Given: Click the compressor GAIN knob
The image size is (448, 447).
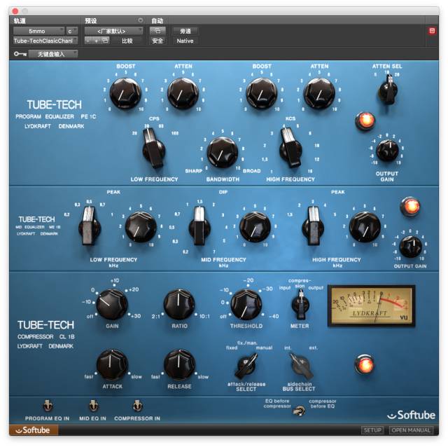Looking at the screenshot, I should click(112, 304).
